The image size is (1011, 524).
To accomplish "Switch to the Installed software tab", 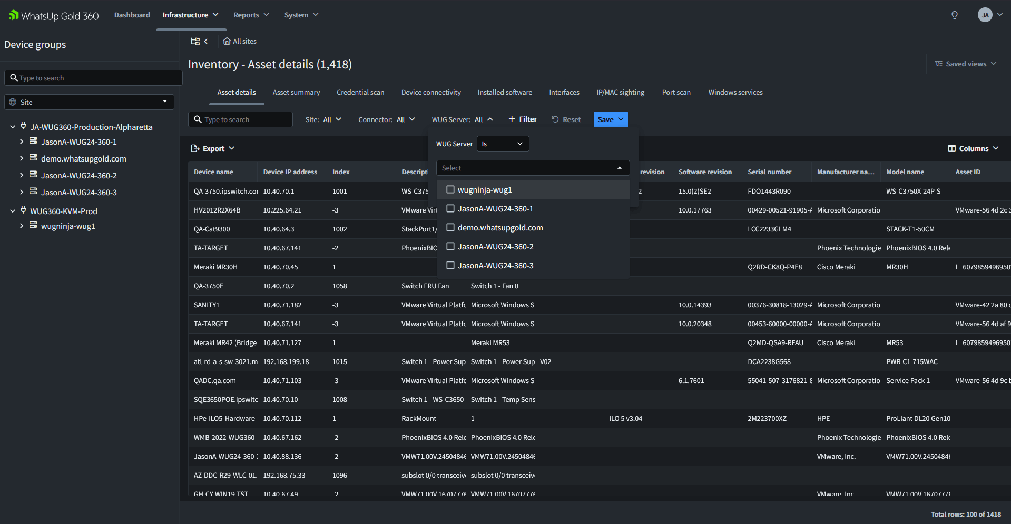I will coord(505,92).
